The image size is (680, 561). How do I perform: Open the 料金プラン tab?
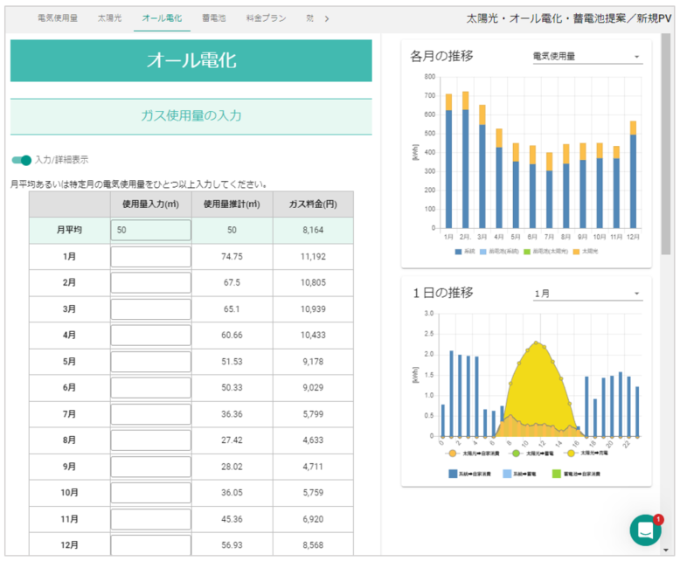coord(266,18)
